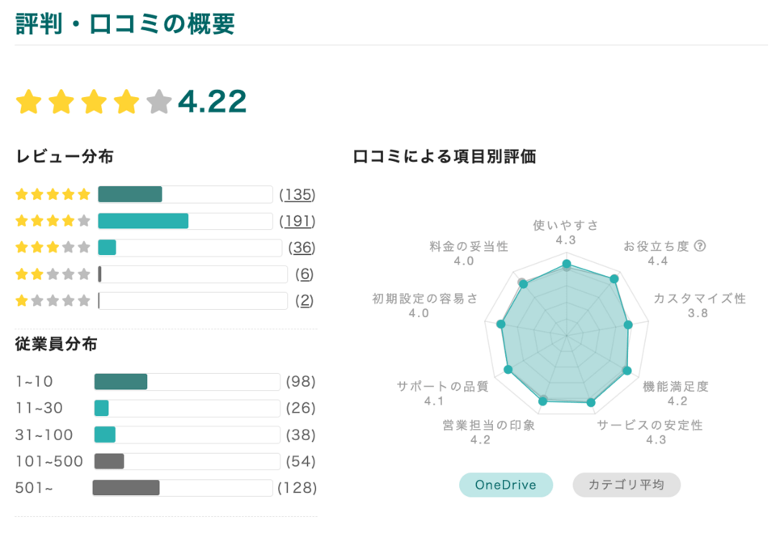Click the help icon beside お役立ち度
The image size is (776, 547).
point(700,246)
